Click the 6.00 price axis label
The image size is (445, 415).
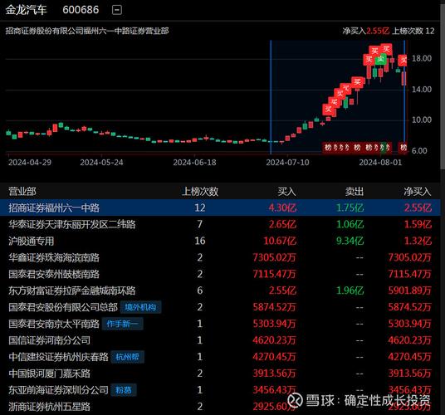click(x=419, y=150)
